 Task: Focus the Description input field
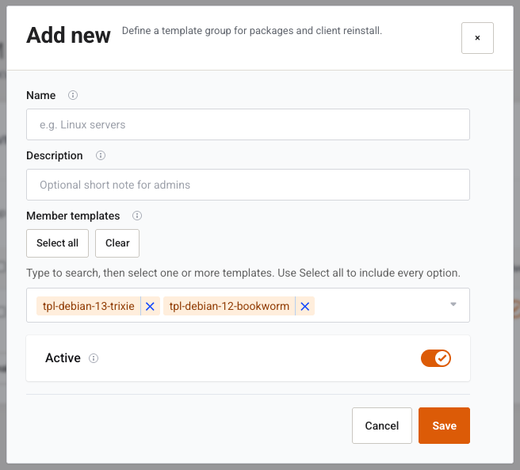[248, 185]
